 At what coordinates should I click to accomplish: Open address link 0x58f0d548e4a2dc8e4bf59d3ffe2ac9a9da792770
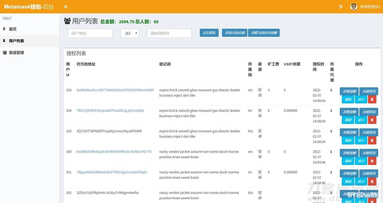pos(114,152)
